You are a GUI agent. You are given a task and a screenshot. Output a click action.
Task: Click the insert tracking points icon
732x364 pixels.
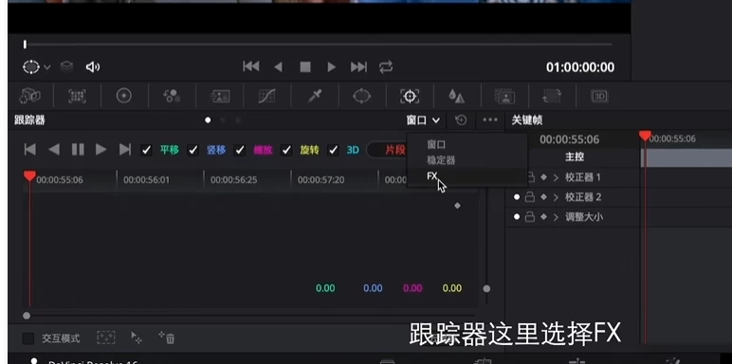tap(105, 337)
